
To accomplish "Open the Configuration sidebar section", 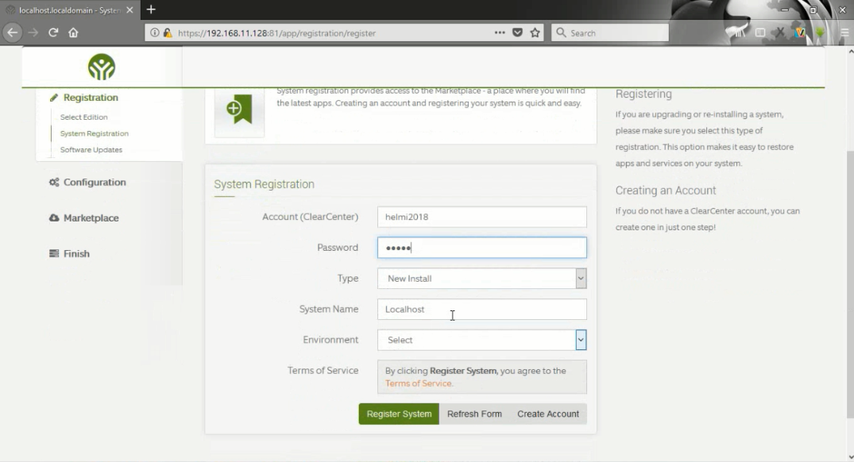I will tap(95, 183).
